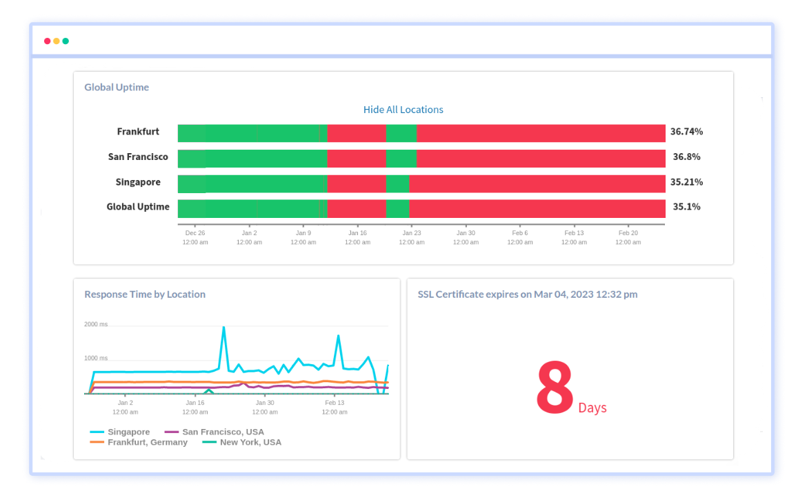Select the Frankfurt uptime bar
This screenshot has width=807, height=500.
point(421,133)
